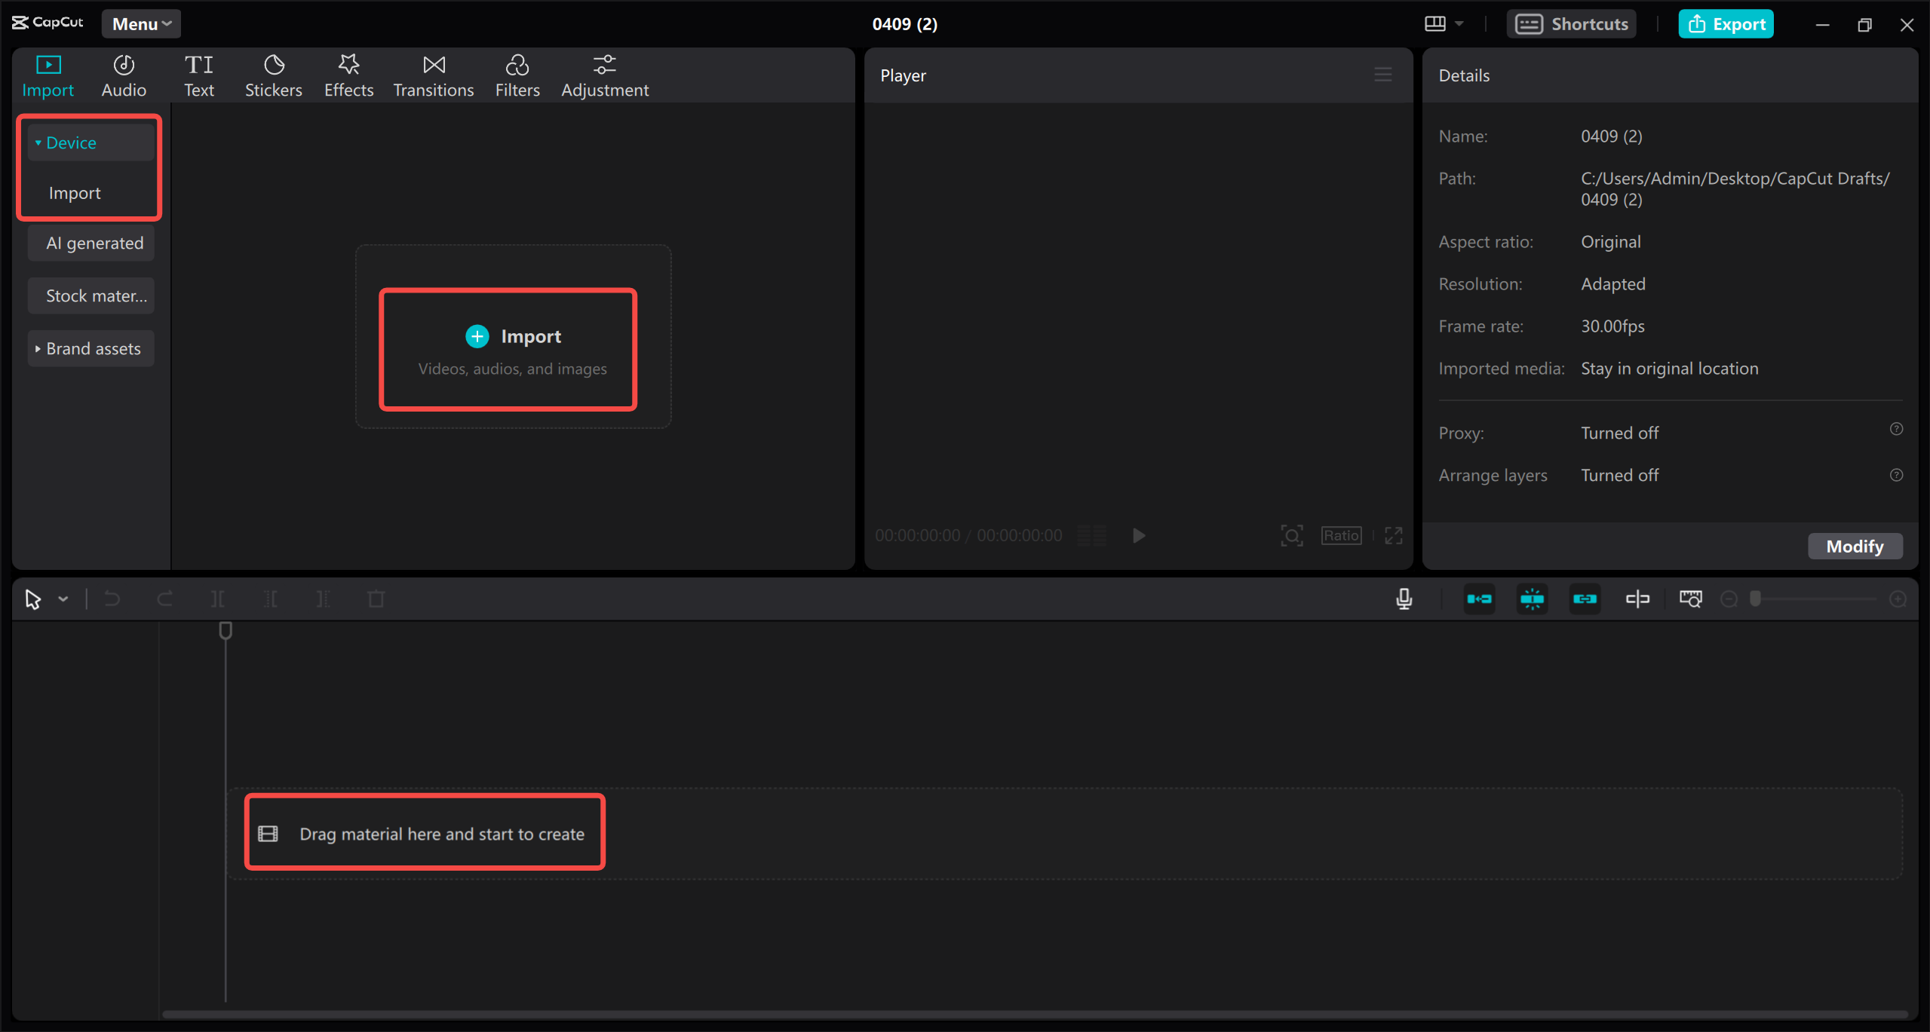Expand the Brand assets section
This screenshot has height=1032, width=1930.
tap(90, 348)
